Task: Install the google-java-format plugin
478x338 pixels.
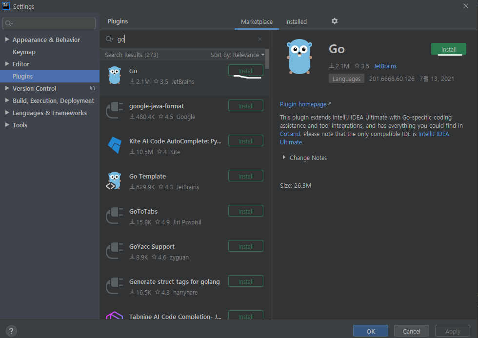Action: coord(246,106)
